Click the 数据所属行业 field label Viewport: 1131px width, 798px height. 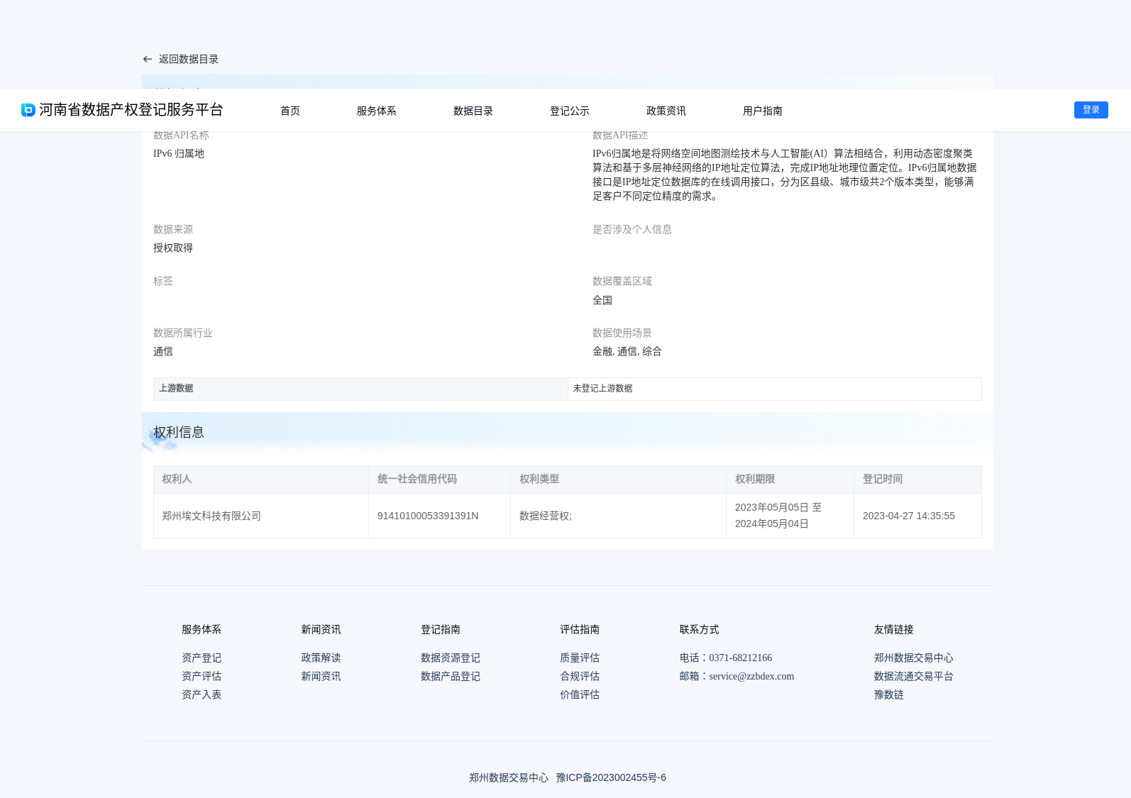coord(183,333)
